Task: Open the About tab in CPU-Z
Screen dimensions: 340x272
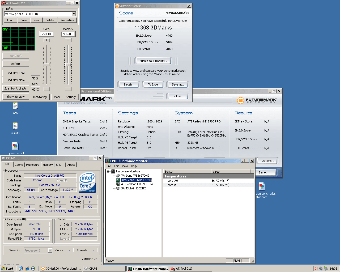Action: pyautogui.click(x=71, y=165)
